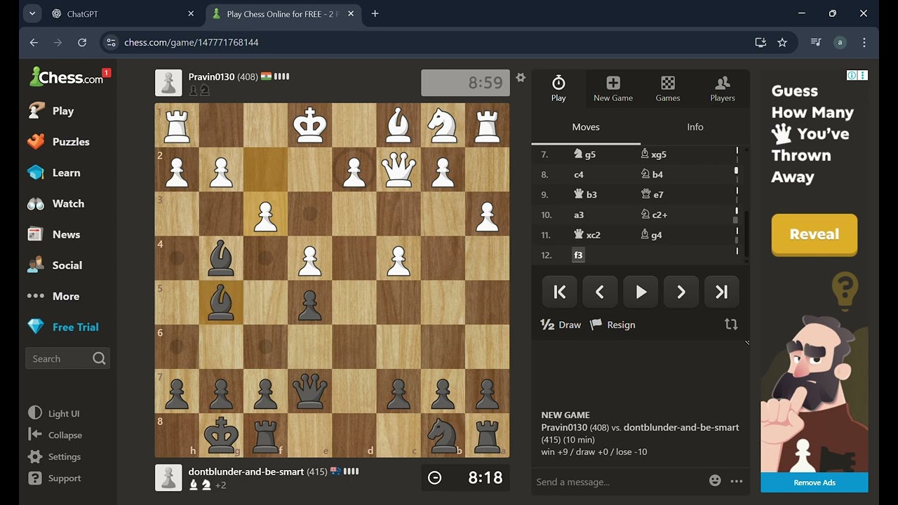The image size is (898, 505).
Task: Switch to the Info tab
Action: pyautogui.click(x=695, y=127)
